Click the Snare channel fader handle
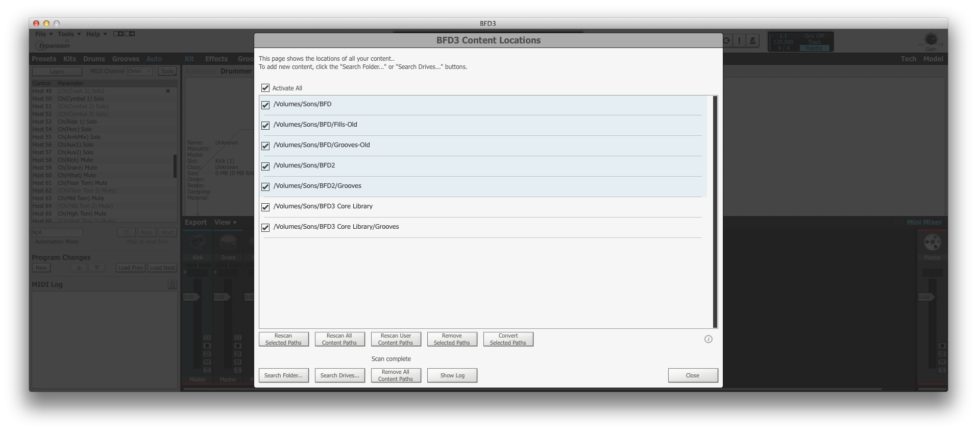Screen dimensions: 977x432 tap(221, 297)
